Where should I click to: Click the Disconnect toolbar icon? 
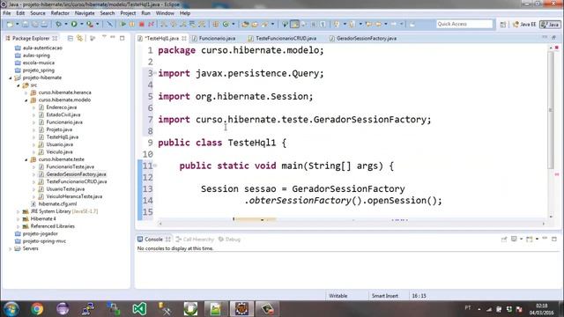[151, 24]
